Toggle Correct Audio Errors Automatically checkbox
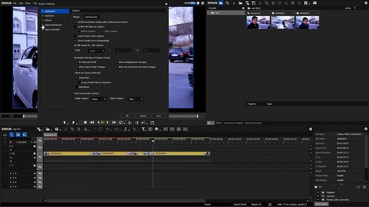Screen dimensions: 369x207 coord(76,41)
